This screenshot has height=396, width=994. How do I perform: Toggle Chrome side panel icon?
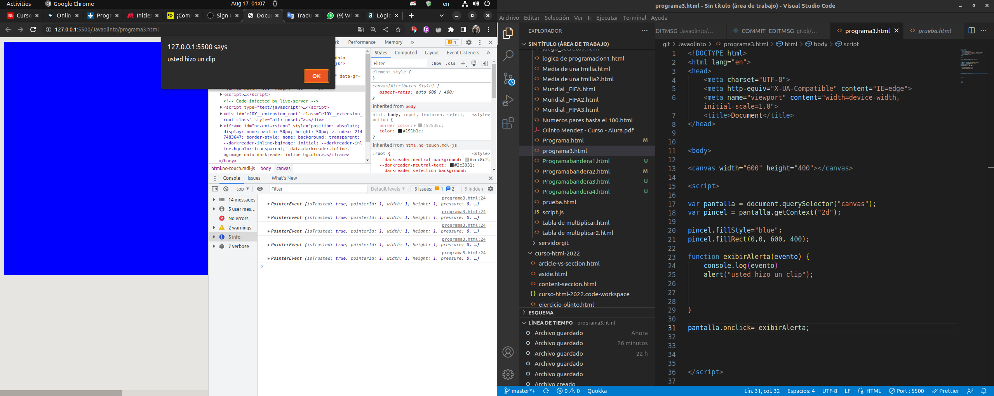[463, 30]
